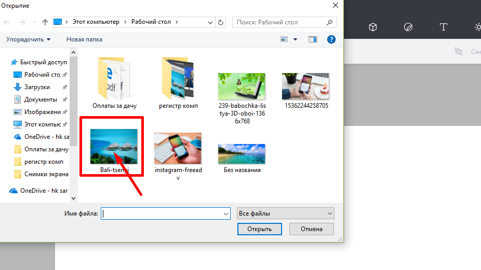Toggle the preview pane icon
Viewport: 481px width, 270px height.
click(313, 39)
